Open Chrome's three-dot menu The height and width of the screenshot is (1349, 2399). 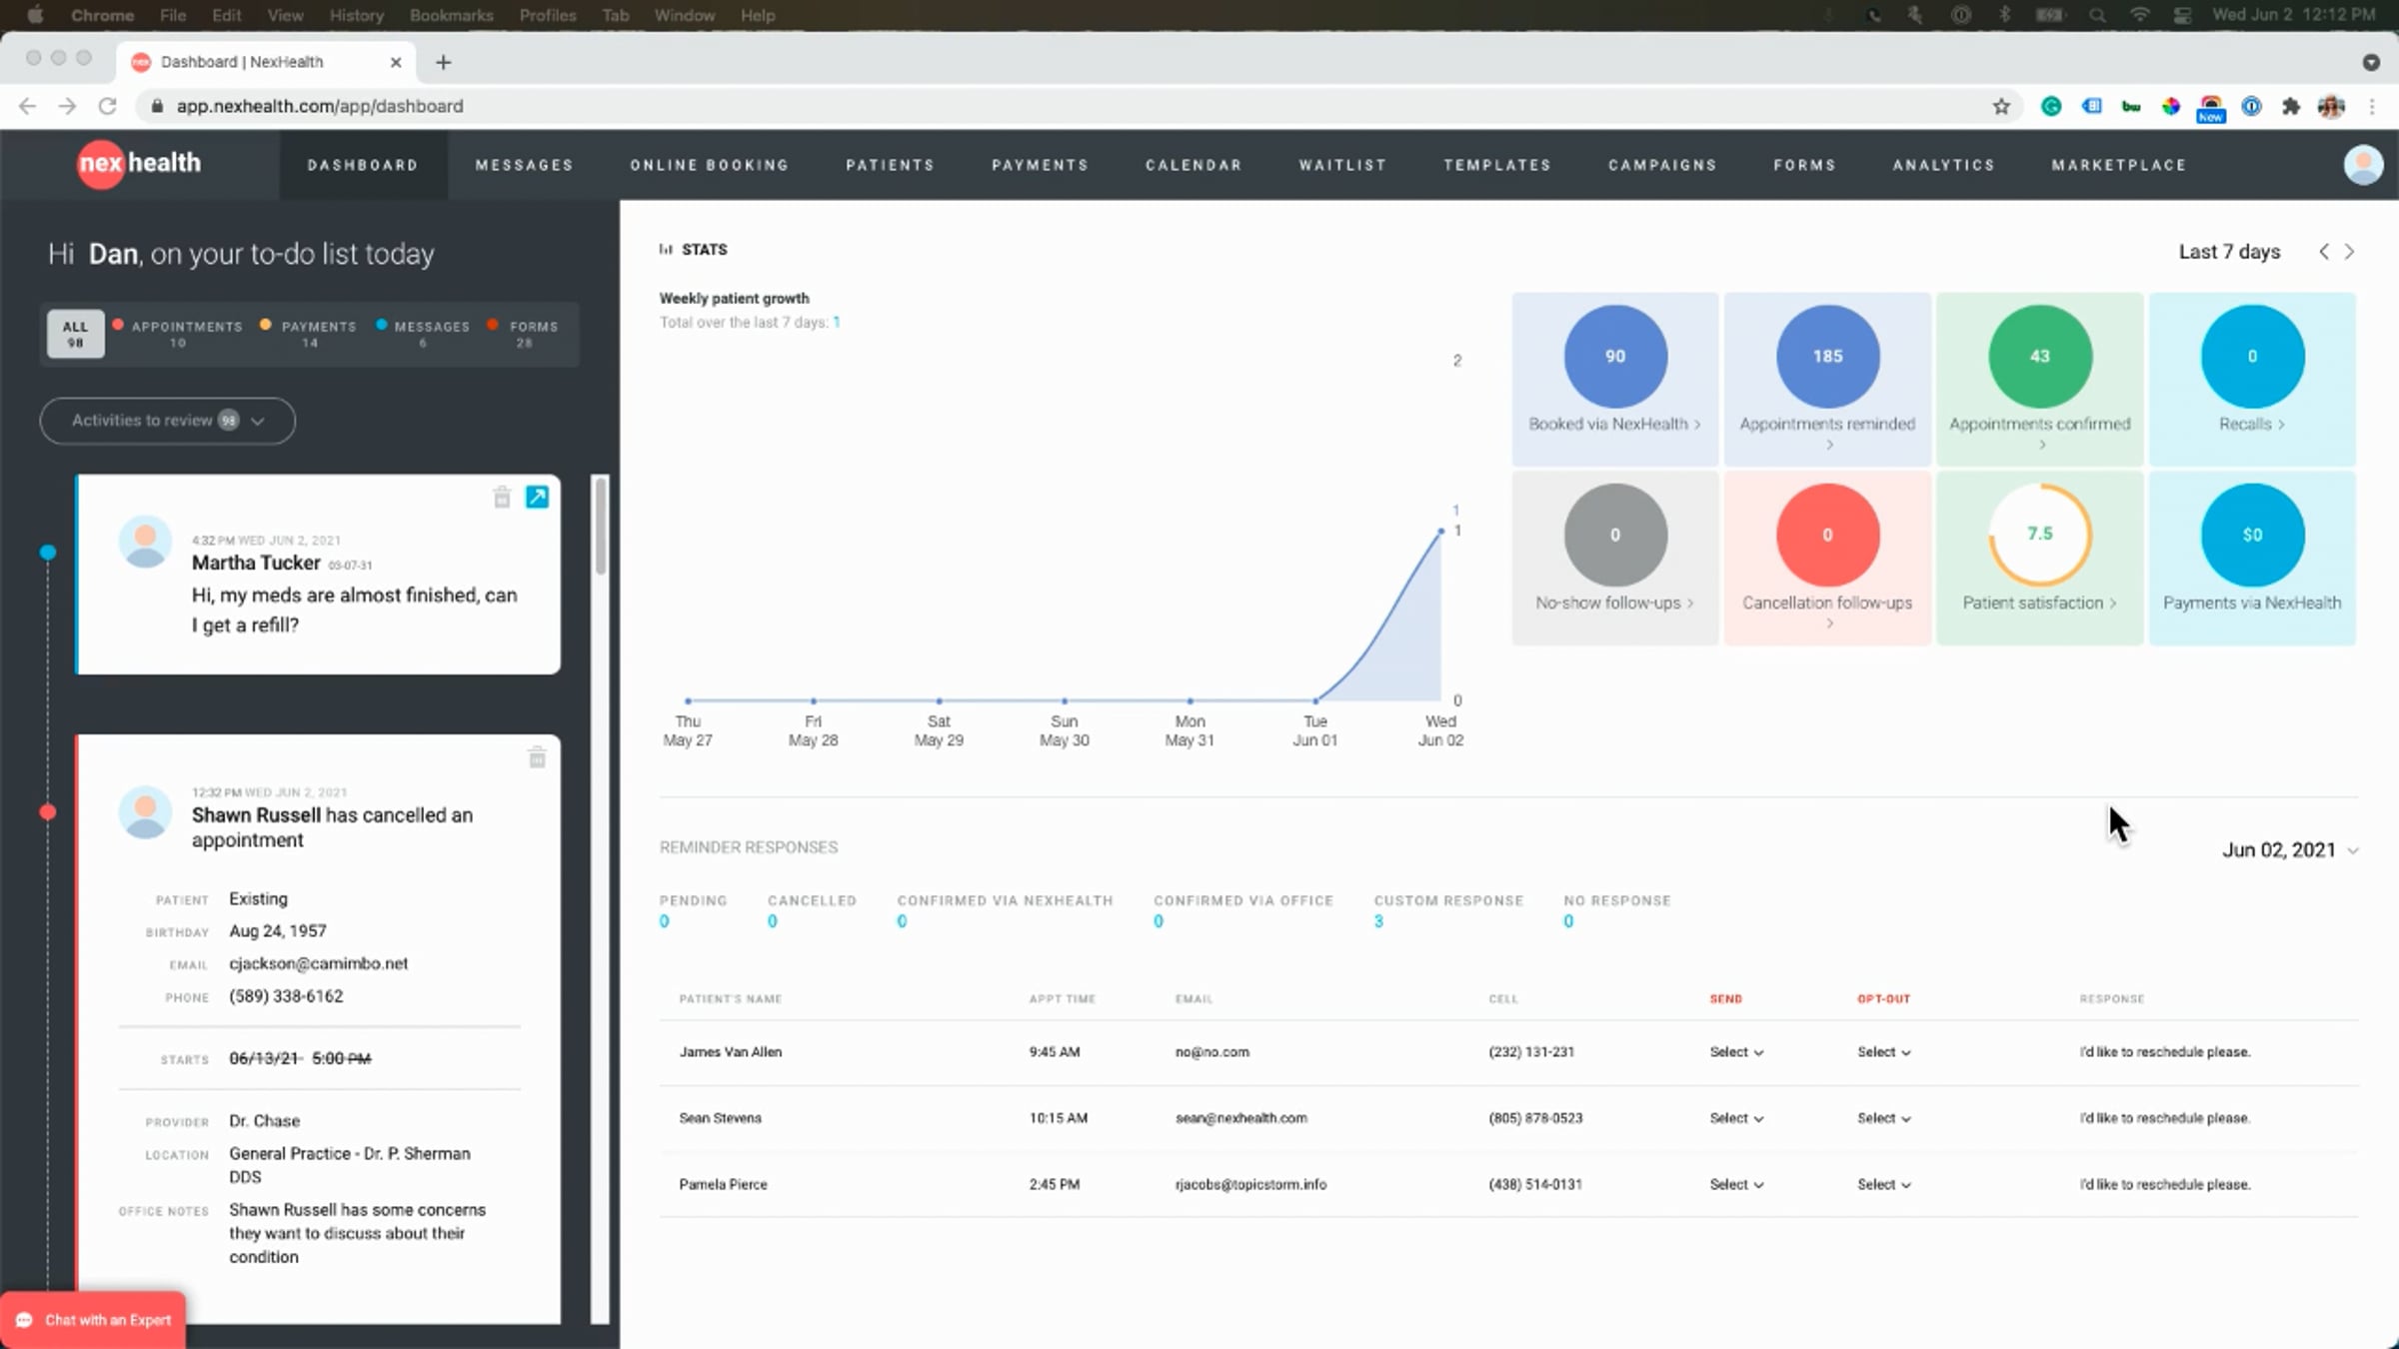2372,106
